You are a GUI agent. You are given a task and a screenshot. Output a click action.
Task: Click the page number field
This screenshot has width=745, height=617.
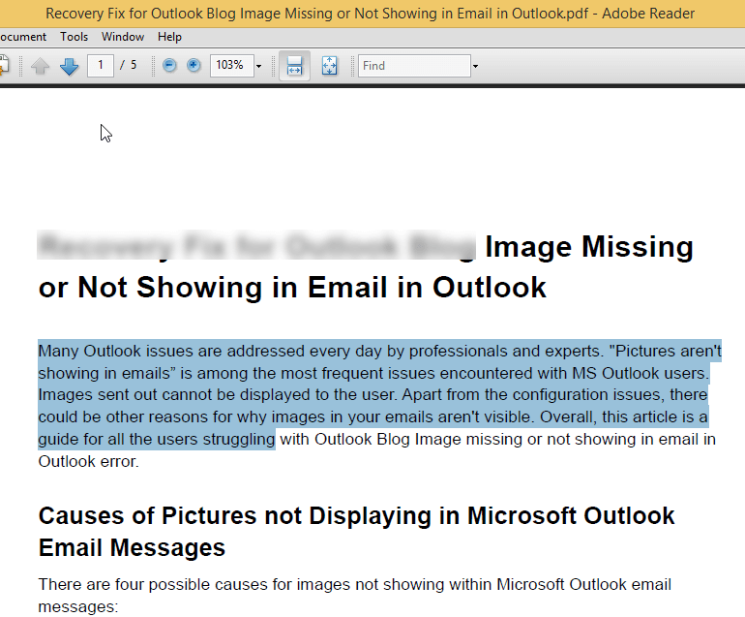tap(101, 66)
